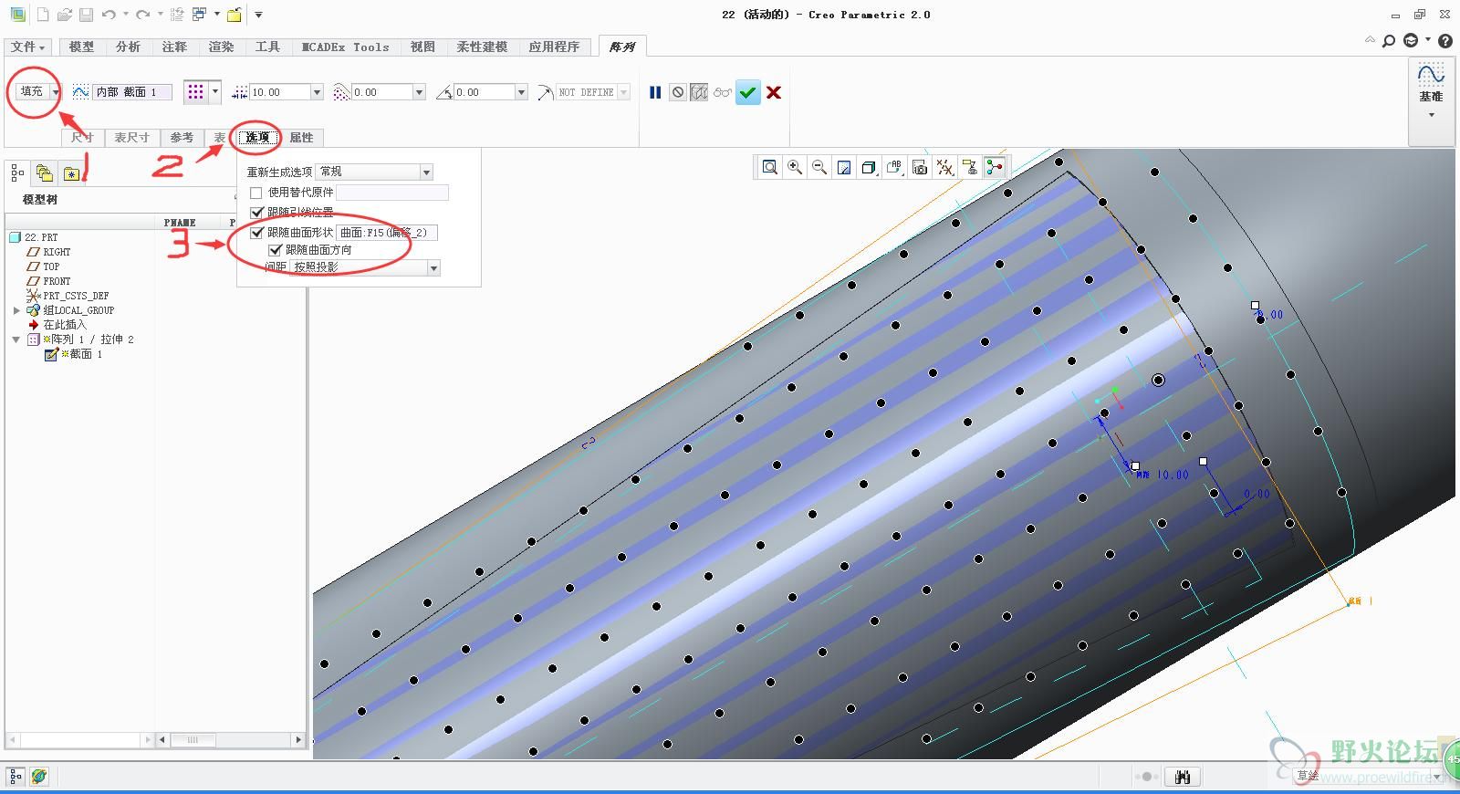Switch to the 模型 ribbon tab
Screen dimensions: 1460x794
tap(81, 47)
